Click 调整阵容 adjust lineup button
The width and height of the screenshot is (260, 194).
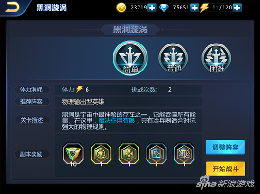click(x=225, y=147)
